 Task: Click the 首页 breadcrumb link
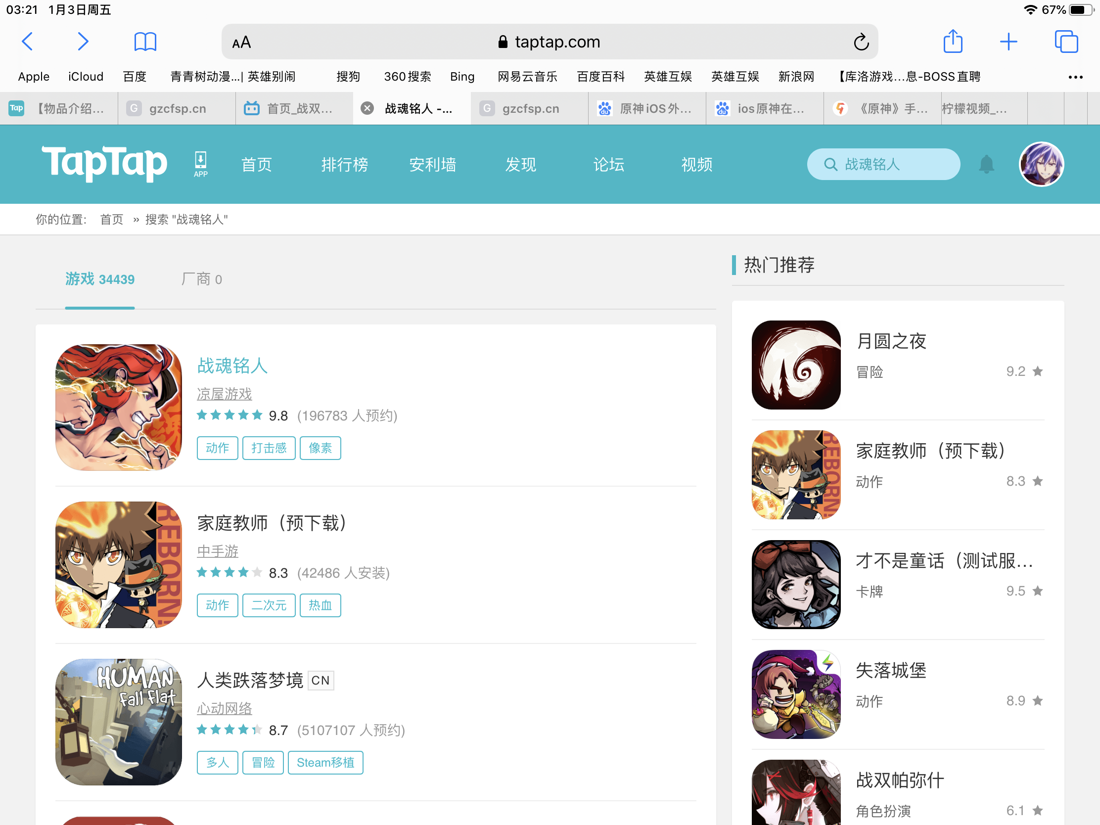111,220
